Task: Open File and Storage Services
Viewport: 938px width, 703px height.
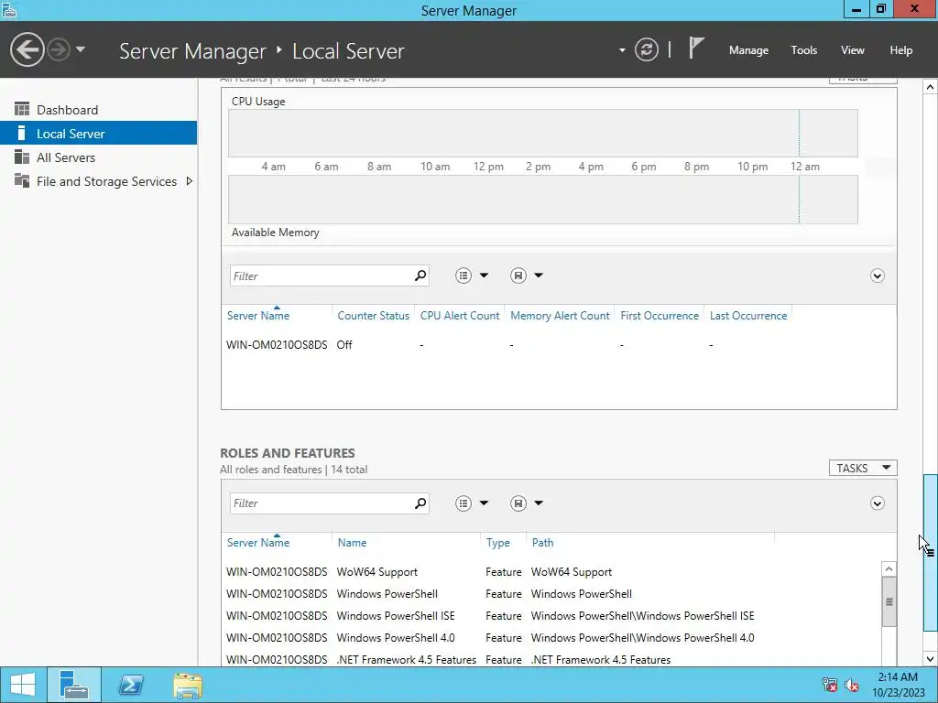Action: point(98,181)
